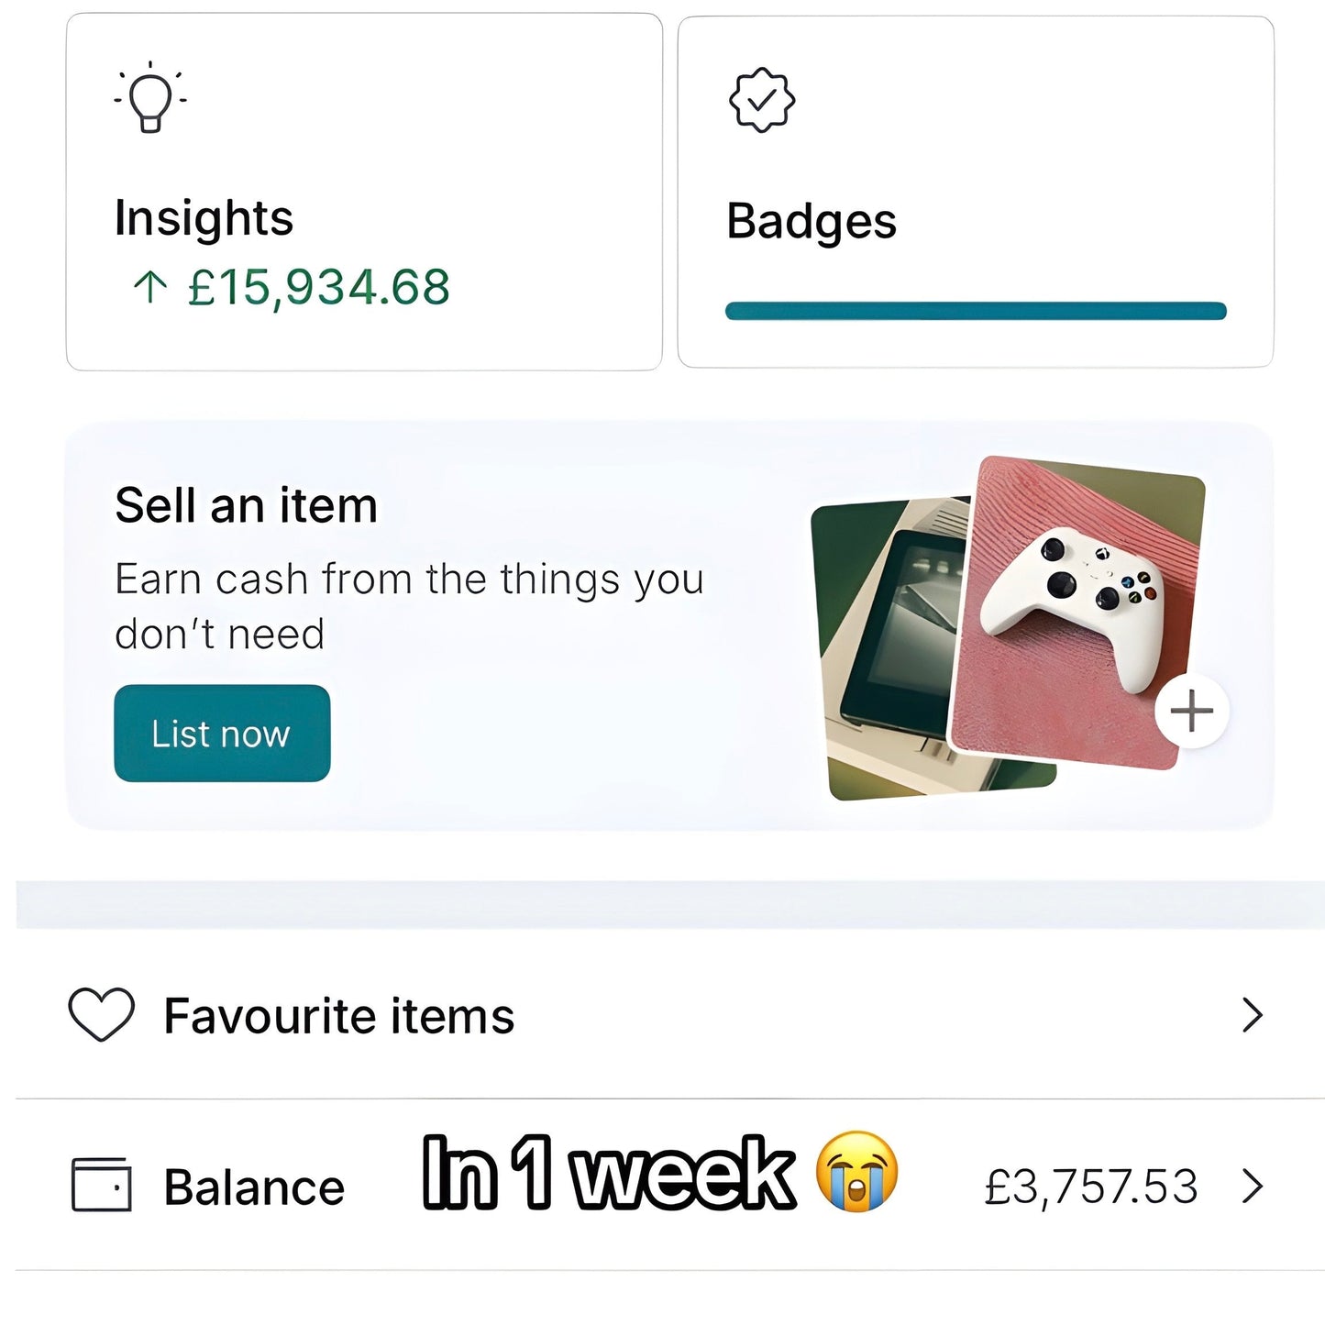The height and width of the screenshot is (1325, 1325).
Task: Click the green upward arrow in Insights
Action: coord(149,287)
